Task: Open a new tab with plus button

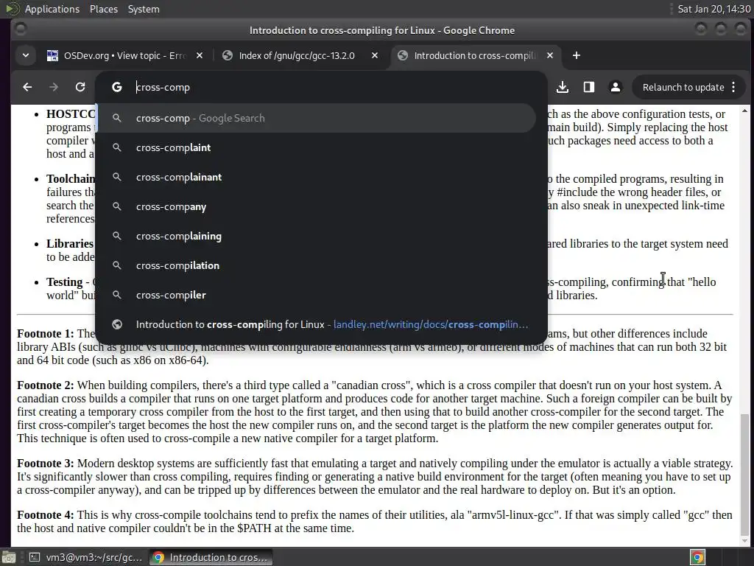Action: [577, 55]
